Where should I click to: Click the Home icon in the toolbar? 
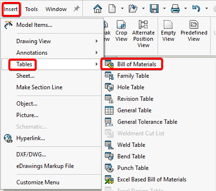98,9
